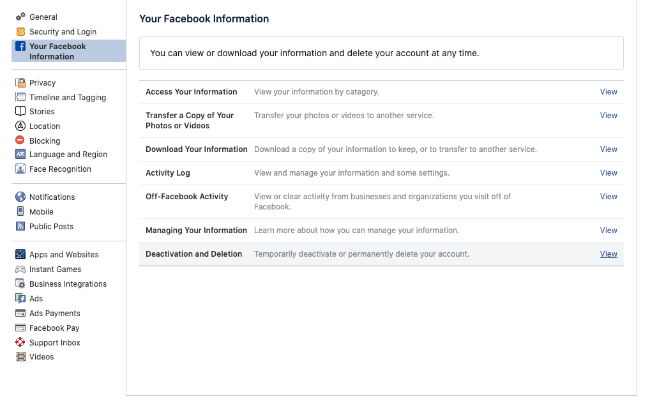This screenshot has width=650, height=401.
Task: Click View for Download Your Information
Action: pos(608,149)
